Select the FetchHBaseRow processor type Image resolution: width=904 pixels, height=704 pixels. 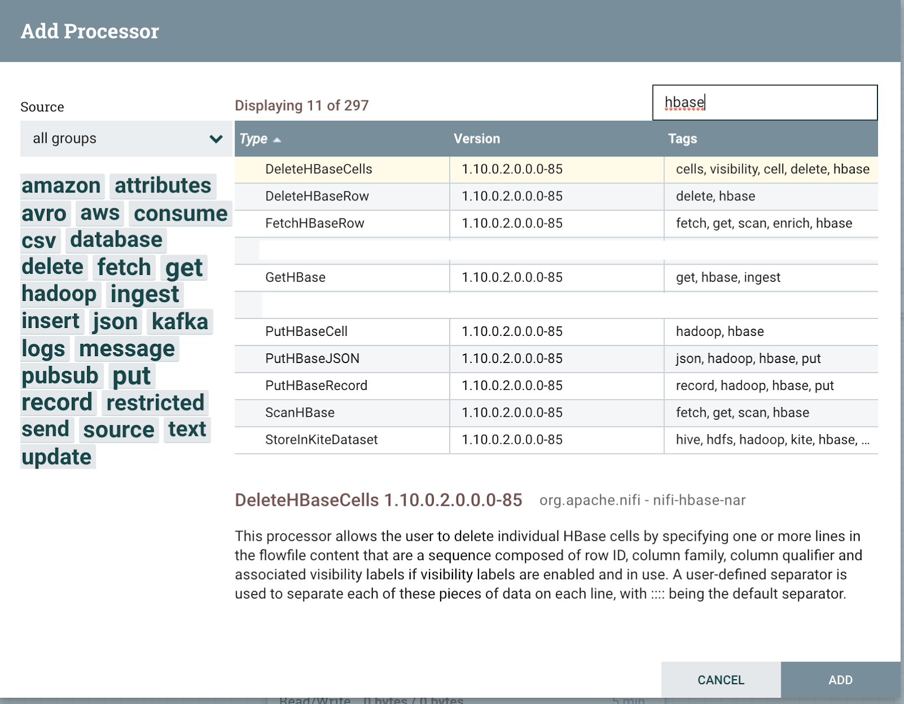(x=315, y=224)
